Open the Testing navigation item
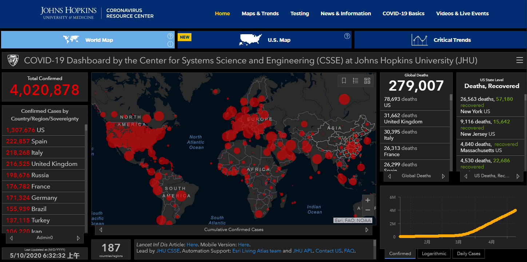Viewport: 527px width, 262px height. click(300, 13)
